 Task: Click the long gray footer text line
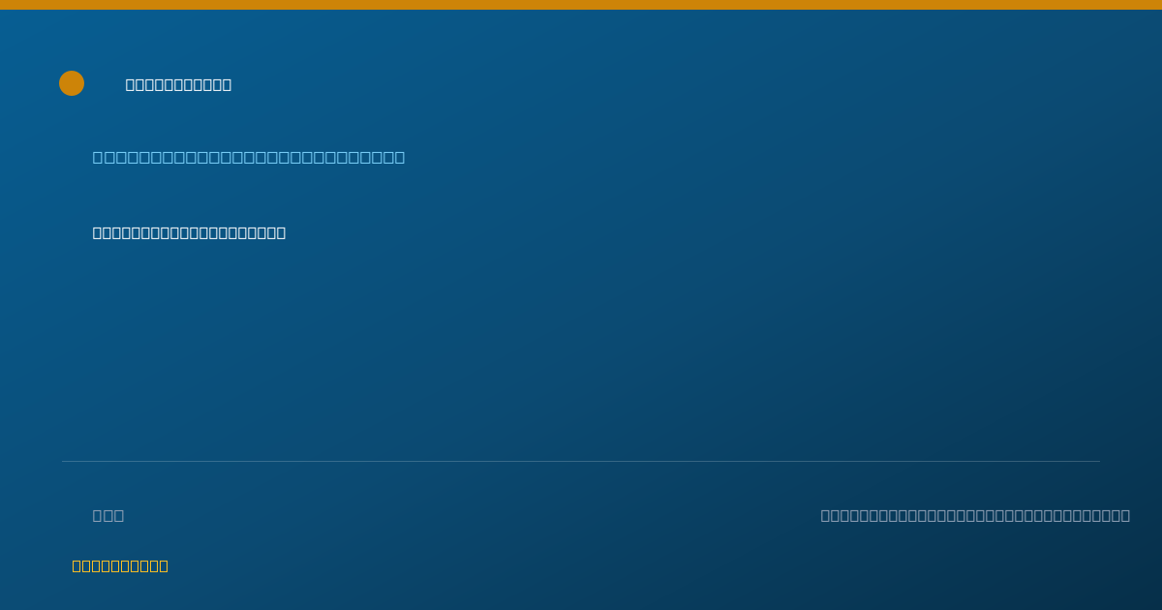tap(975, 515)
